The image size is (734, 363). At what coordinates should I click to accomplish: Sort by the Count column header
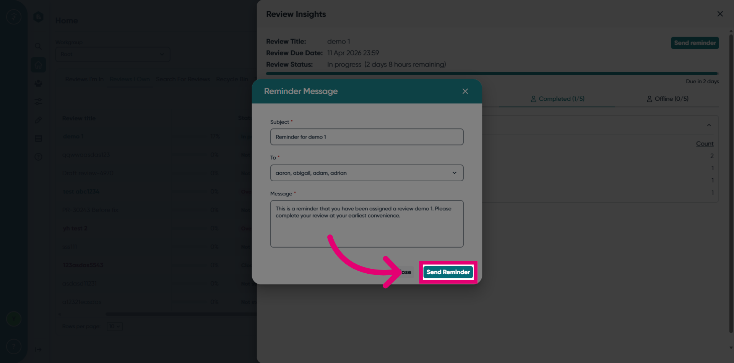[705, 144]
